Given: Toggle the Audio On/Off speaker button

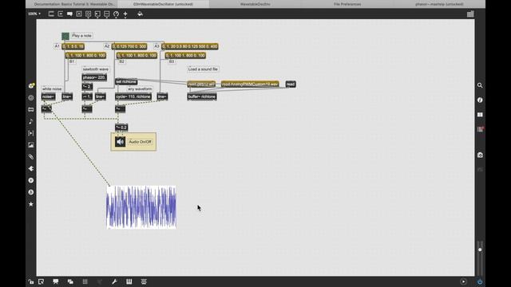Looking at the screenshot, I should coord(120,142).
